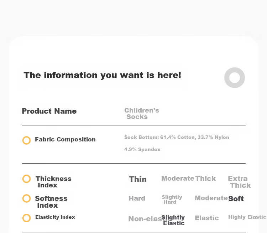Select the Extra Thick thickness option
Viewport: 267px width, 233px height.
(239, 182)
